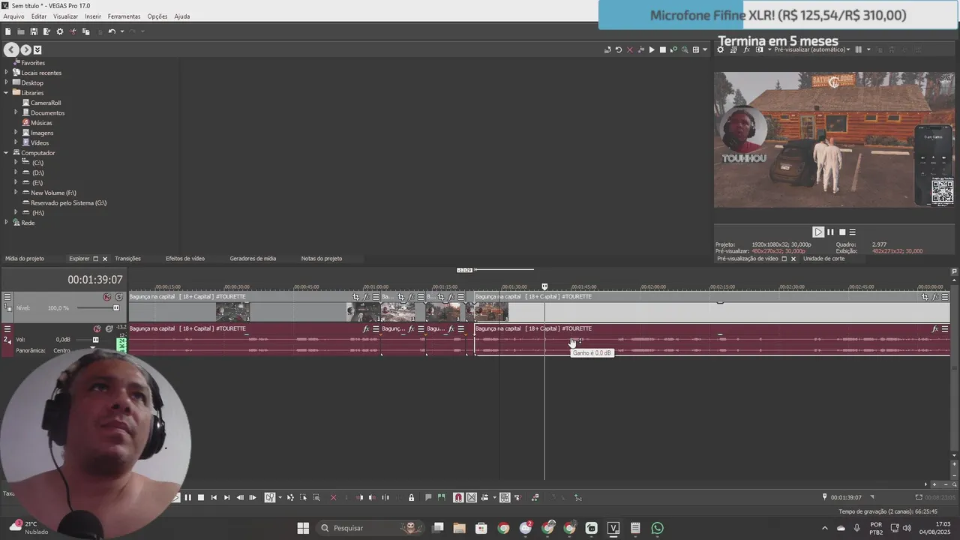Viewport: 960px width, 540px height.
Task: Toggle lock envelopes to events
Action: pos(505,497)
